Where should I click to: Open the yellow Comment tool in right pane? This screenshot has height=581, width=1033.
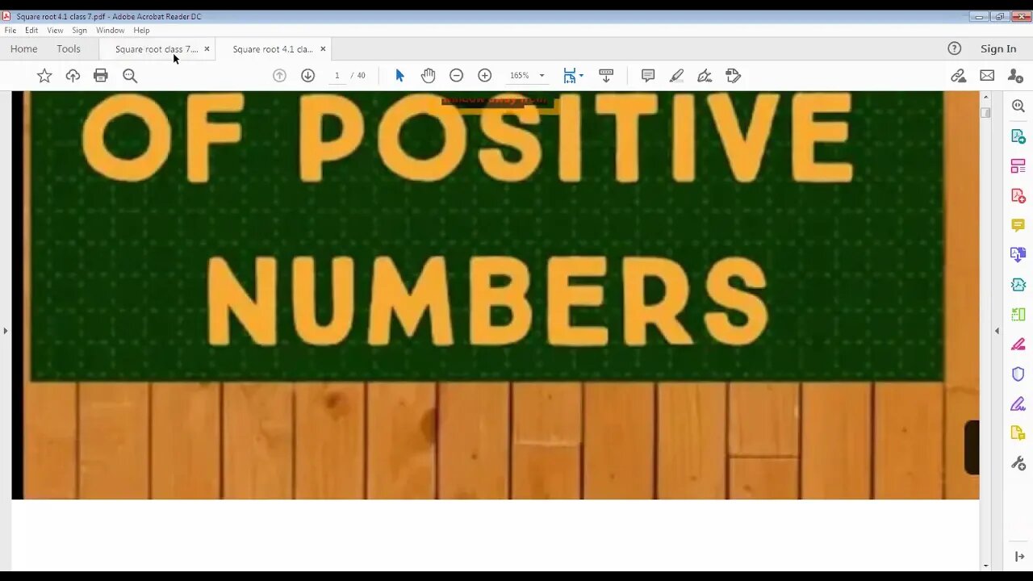tap(1018, 225)
